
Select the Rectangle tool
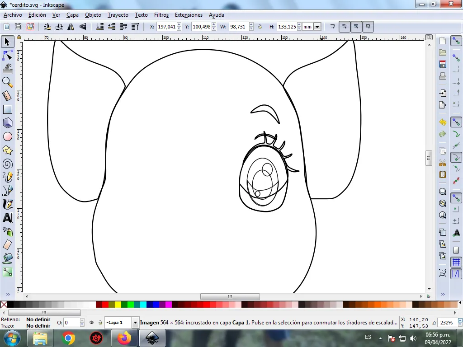7,109
